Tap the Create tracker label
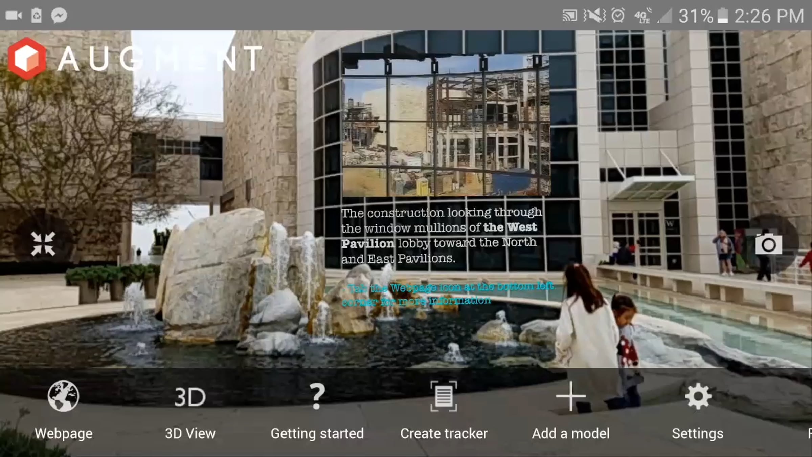The image size is (812, 457). click(444, 434)
